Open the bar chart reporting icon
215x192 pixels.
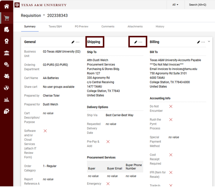point(6,100)
